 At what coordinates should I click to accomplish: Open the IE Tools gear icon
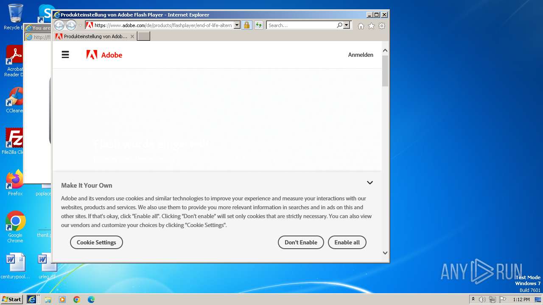point(382,26)
